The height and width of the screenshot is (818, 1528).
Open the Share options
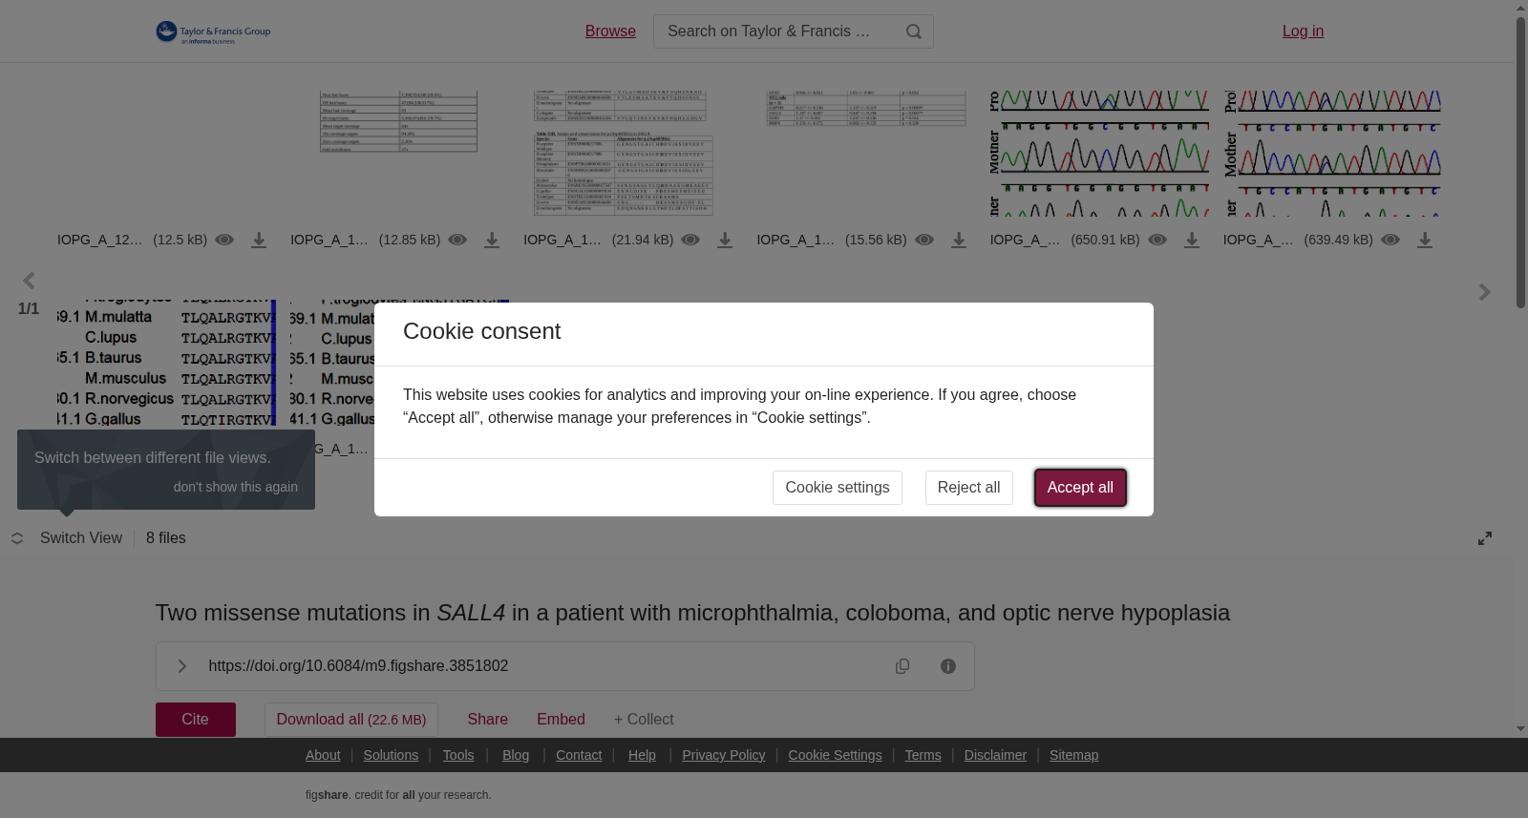click(487, 720)
